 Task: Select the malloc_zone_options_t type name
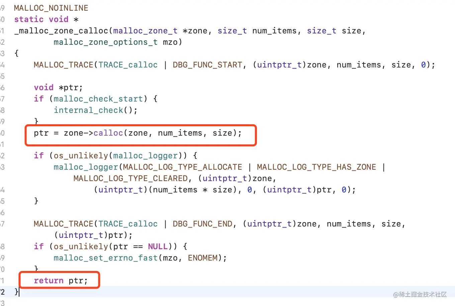(106, 42)
